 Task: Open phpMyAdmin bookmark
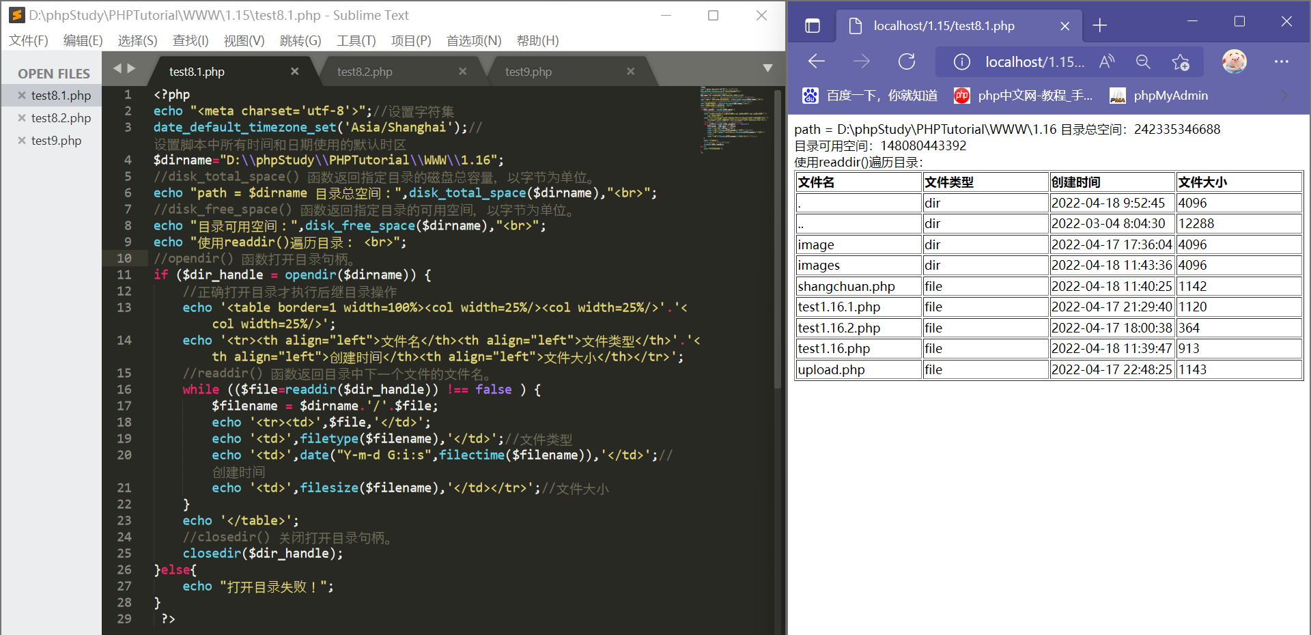1159,96
